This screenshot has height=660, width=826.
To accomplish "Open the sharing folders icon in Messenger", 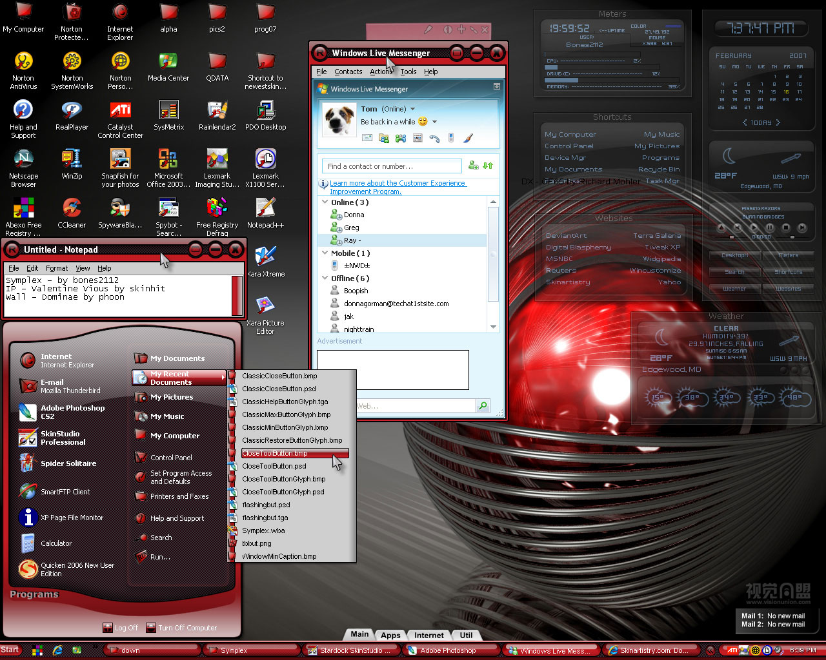I will (x=384, y=138).
